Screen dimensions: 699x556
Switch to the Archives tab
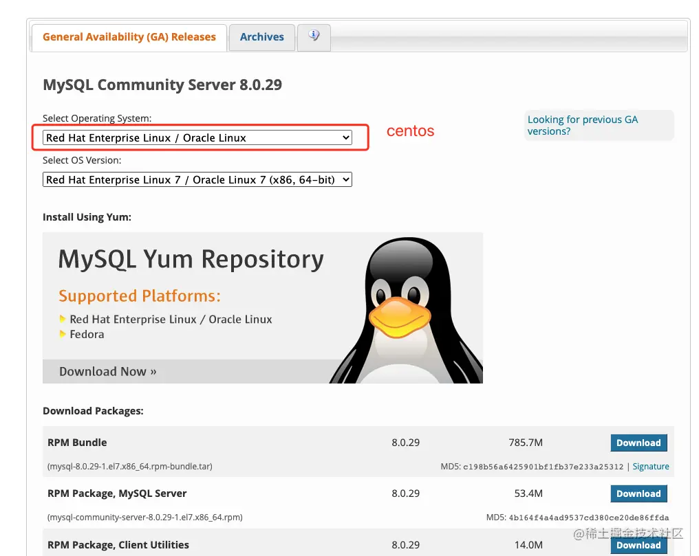coord(261,37)
